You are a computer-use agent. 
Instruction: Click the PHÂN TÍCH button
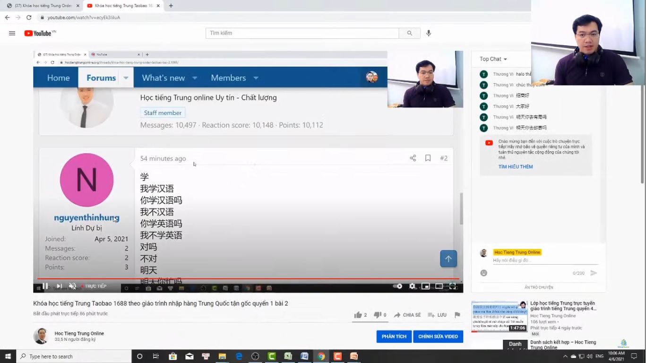[394, 337]
